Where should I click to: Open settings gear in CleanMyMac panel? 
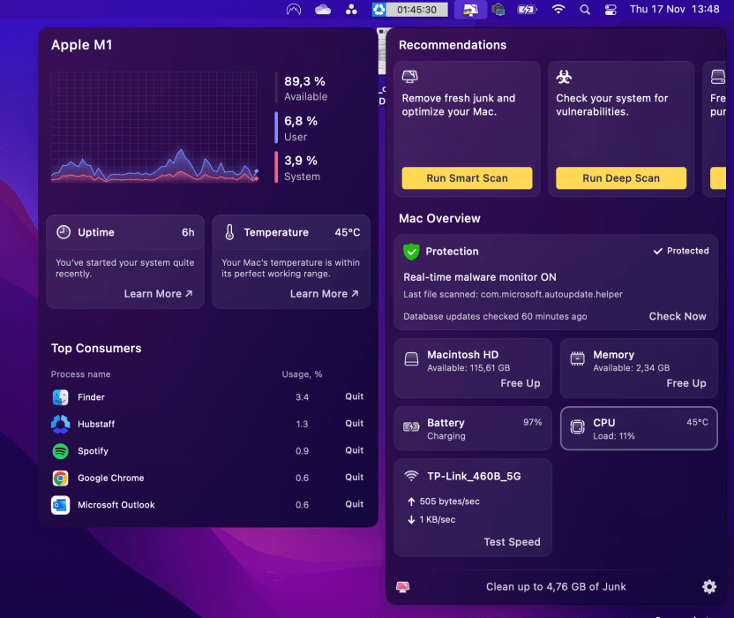tap(709, 587)
